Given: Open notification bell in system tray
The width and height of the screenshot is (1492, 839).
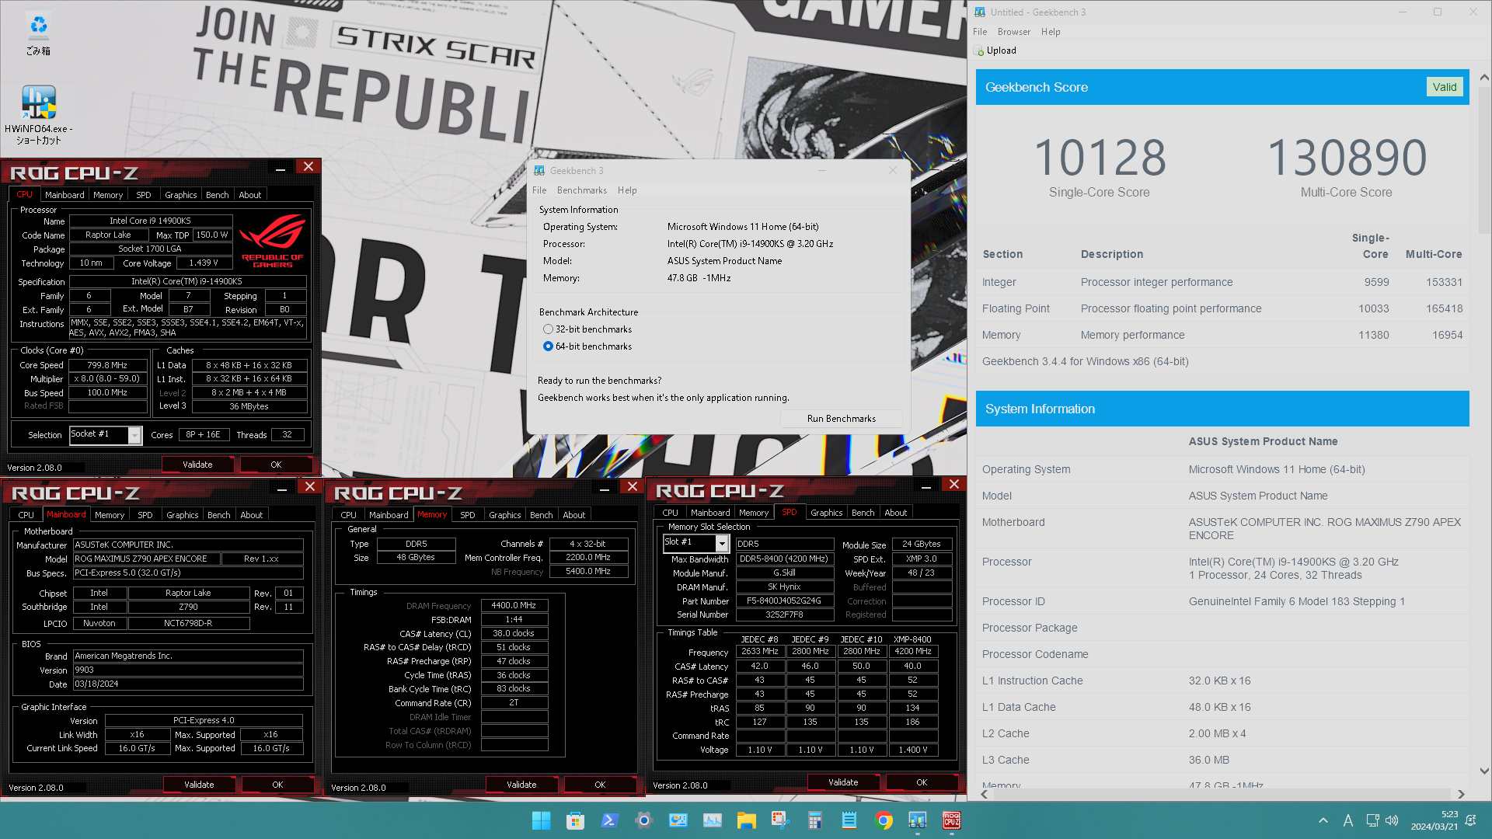Looking at the screenshot, I should coord(1470,820).
